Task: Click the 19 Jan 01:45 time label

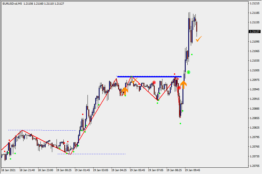Action: click(82, 170)
